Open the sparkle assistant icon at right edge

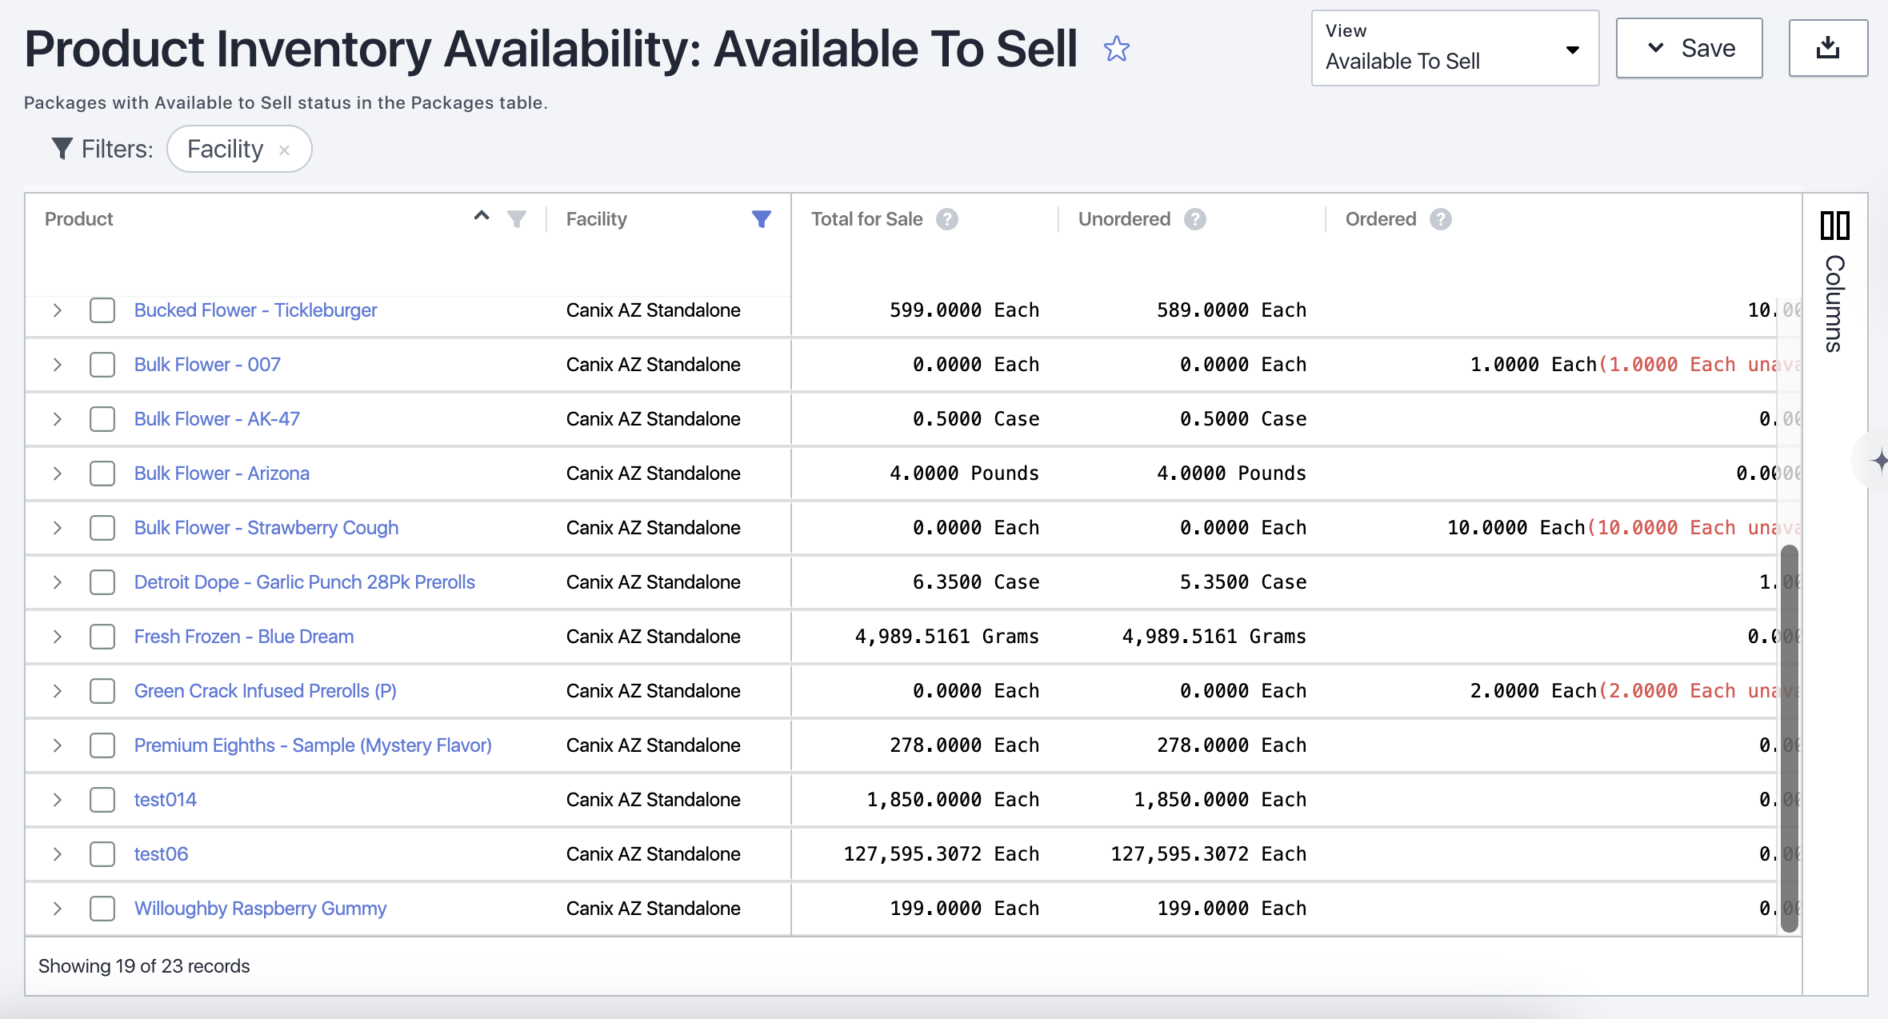click(x=1879, y=460)
